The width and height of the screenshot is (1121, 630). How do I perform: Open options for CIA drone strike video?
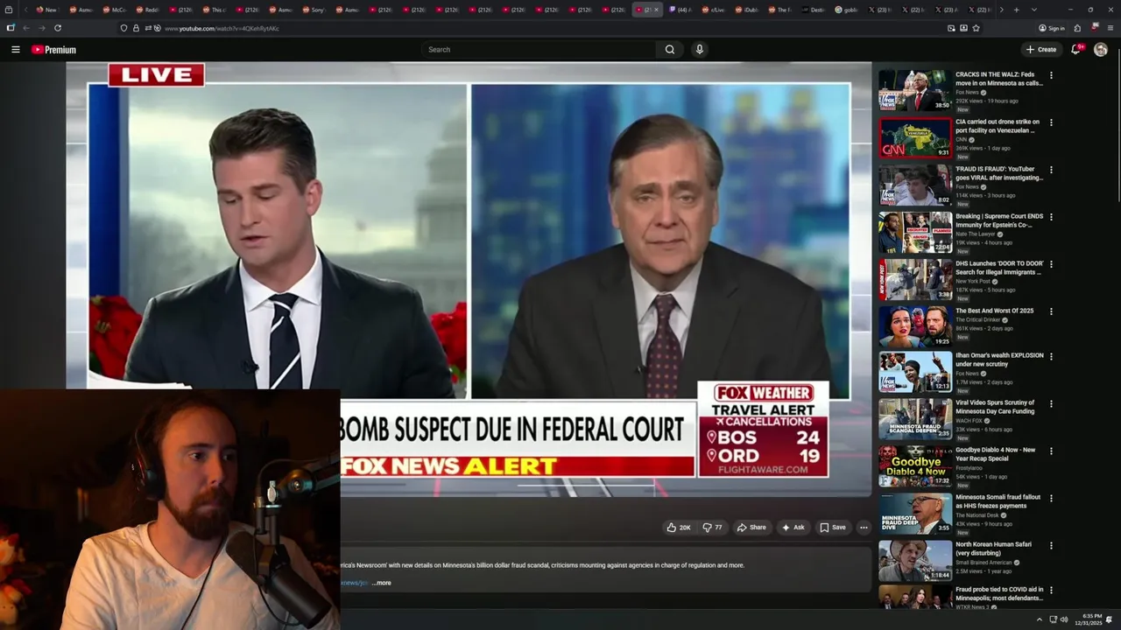click(1051, 122)
